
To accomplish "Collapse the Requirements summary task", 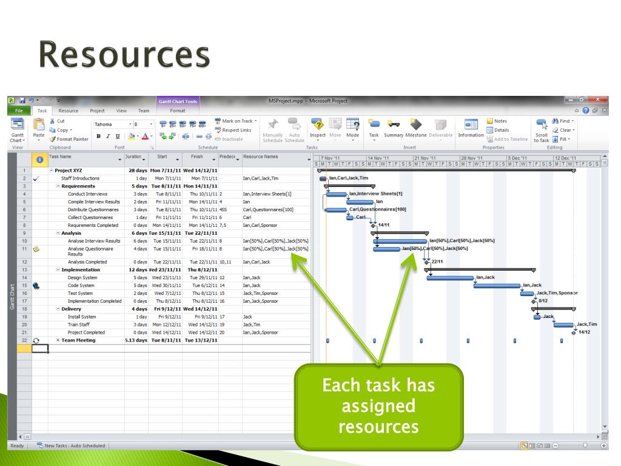I will click(58, 186).
